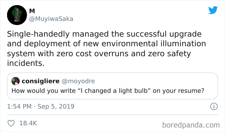Open the @MuyiwaSaka handle link
The width and height of the screenshot is (225, 132).
(x=51, y=19)
